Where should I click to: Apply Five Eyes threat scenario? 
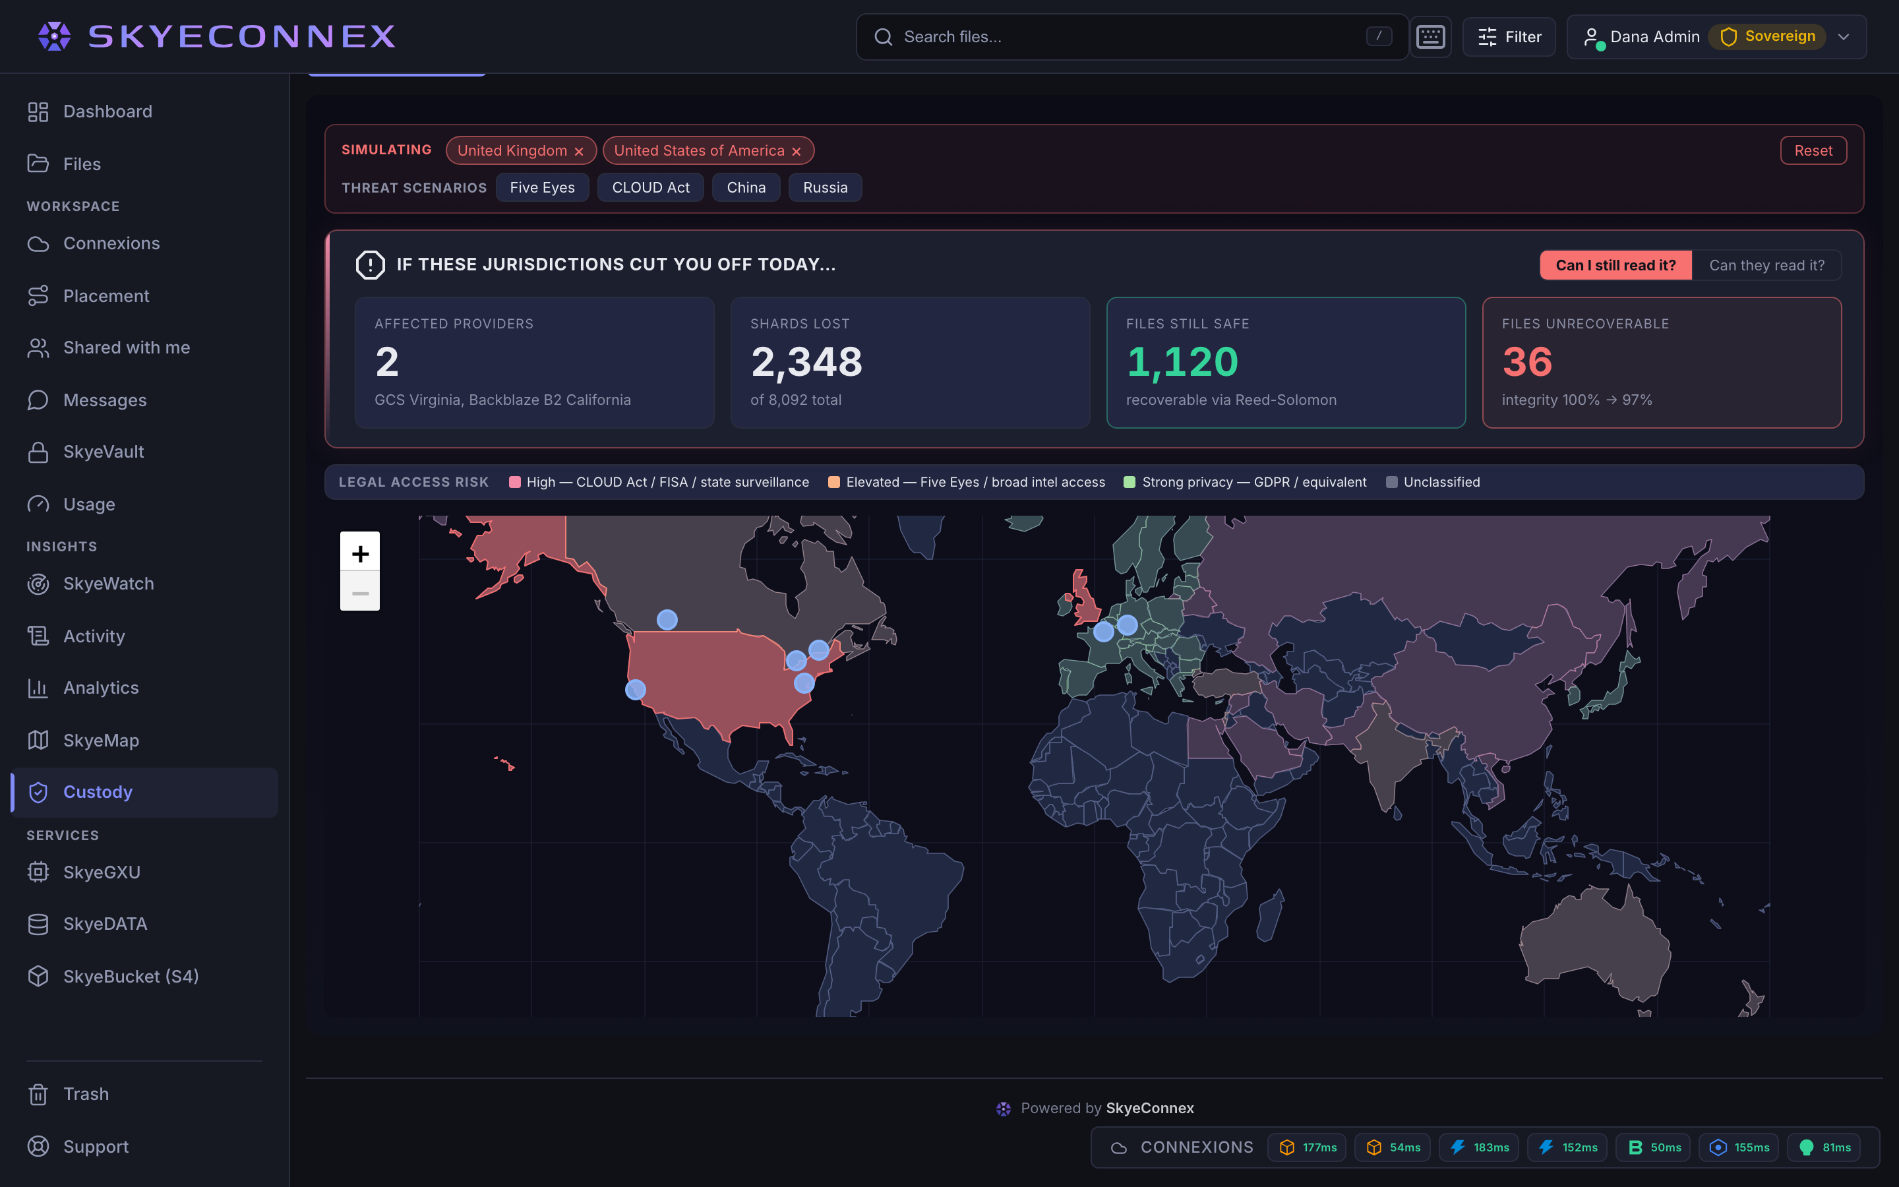point(542,188)
